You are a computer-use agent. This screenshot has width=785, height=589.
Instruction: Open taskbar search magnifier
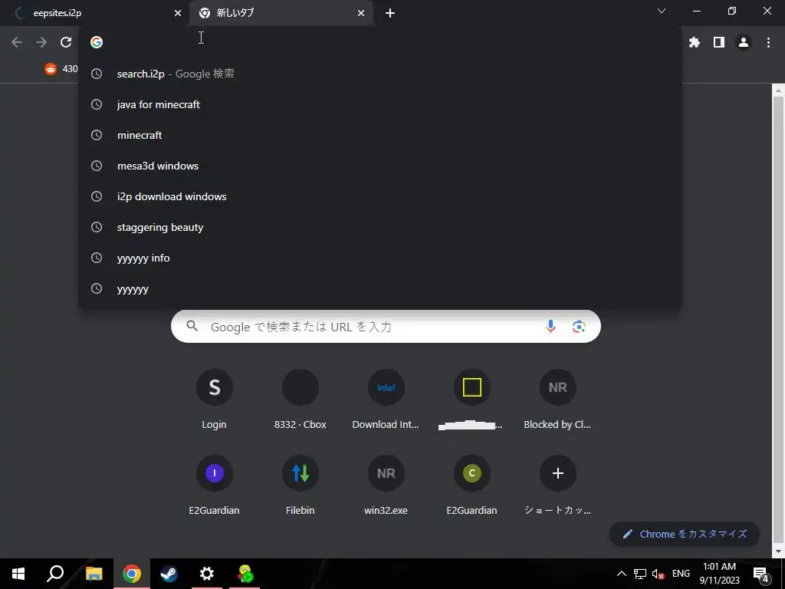55,574
